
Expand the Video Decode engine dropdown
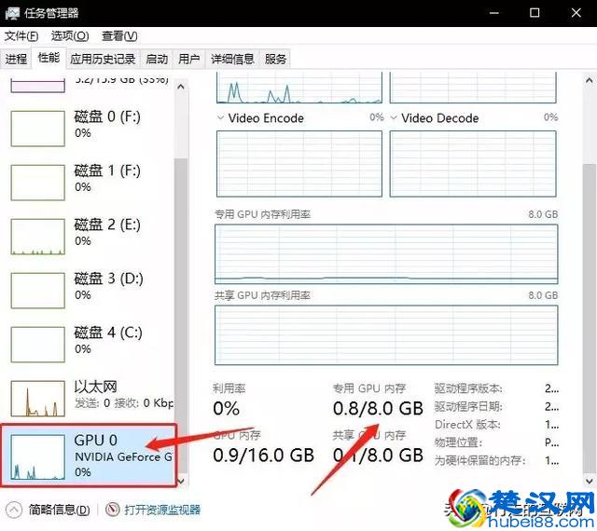[394, 117]
